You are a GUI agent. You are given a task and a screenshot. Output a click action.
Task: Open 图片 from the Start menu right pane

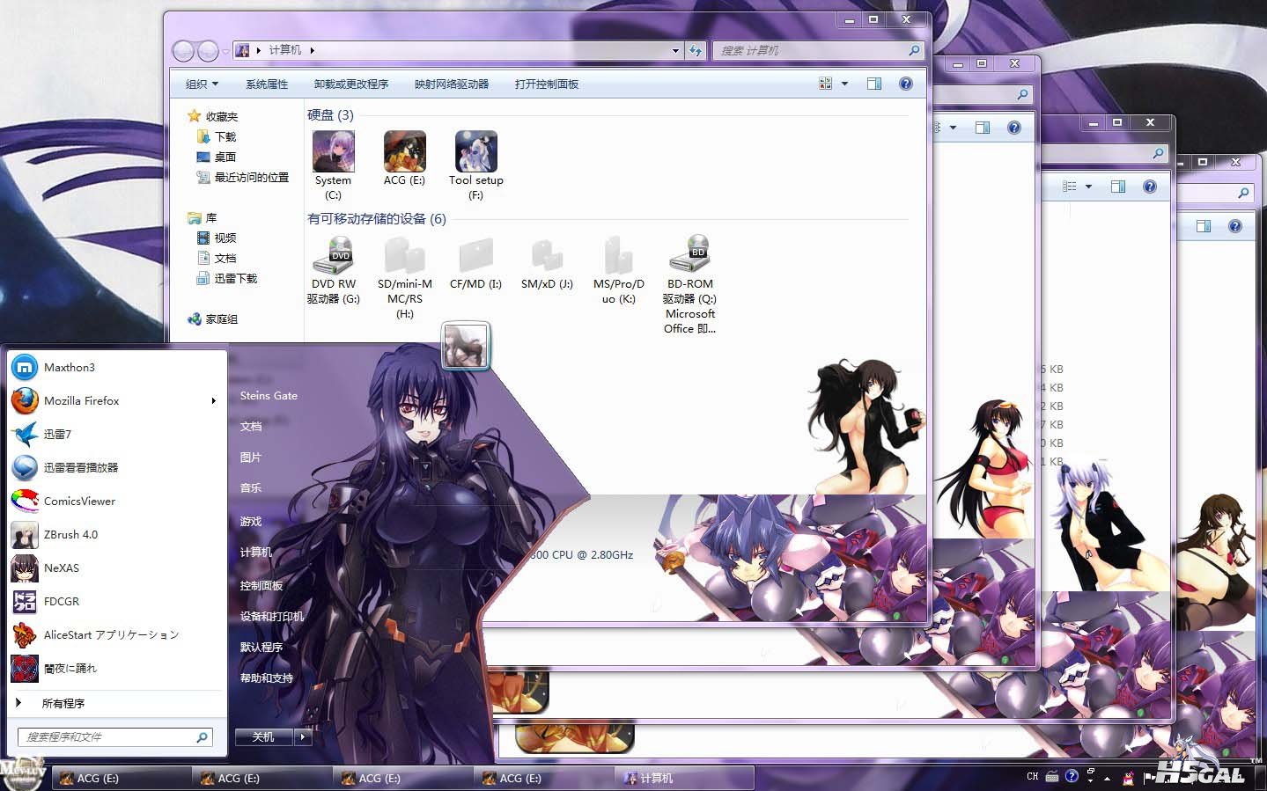coord(251,458)
